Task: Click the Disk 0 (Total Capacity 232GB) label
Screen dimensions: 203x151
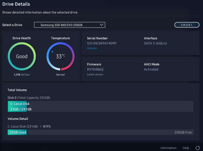Action: [29, 98]
